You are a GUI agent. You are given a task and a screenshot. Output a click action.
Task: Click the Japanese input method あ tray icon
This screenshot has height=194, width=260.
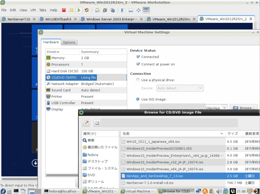point(205,191)
